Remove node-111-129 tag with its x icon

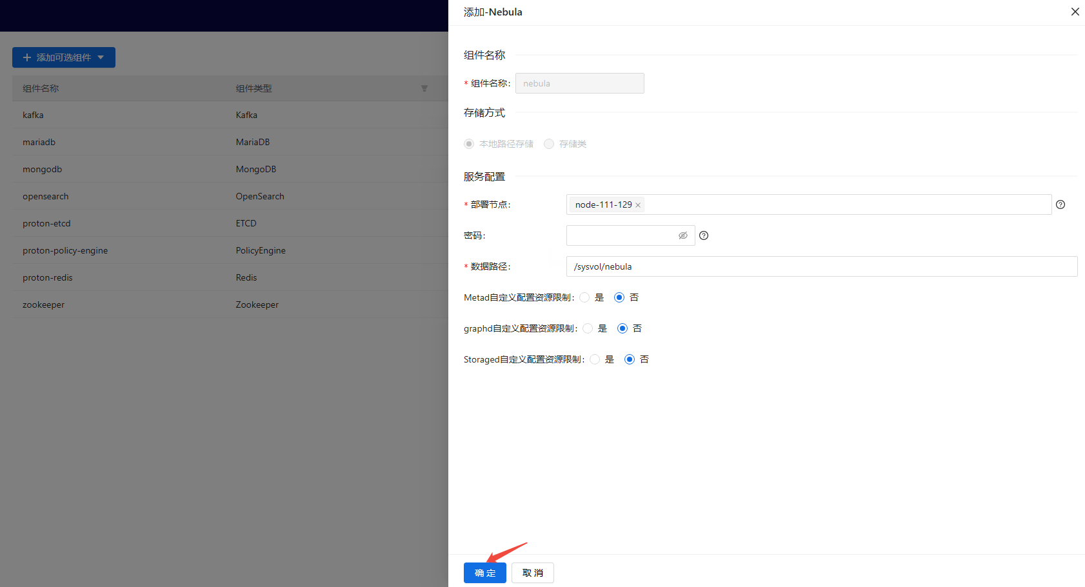click(x=638, y=205)
